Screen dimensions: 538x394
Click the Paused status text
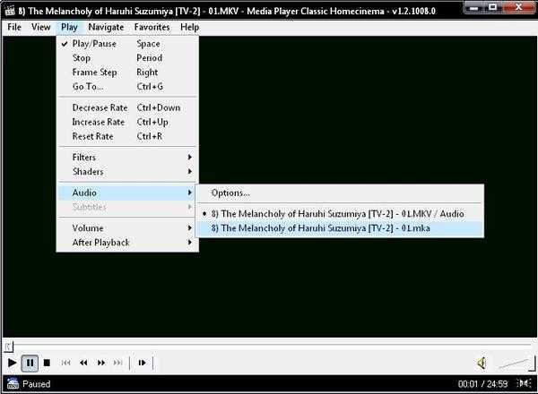37,384
